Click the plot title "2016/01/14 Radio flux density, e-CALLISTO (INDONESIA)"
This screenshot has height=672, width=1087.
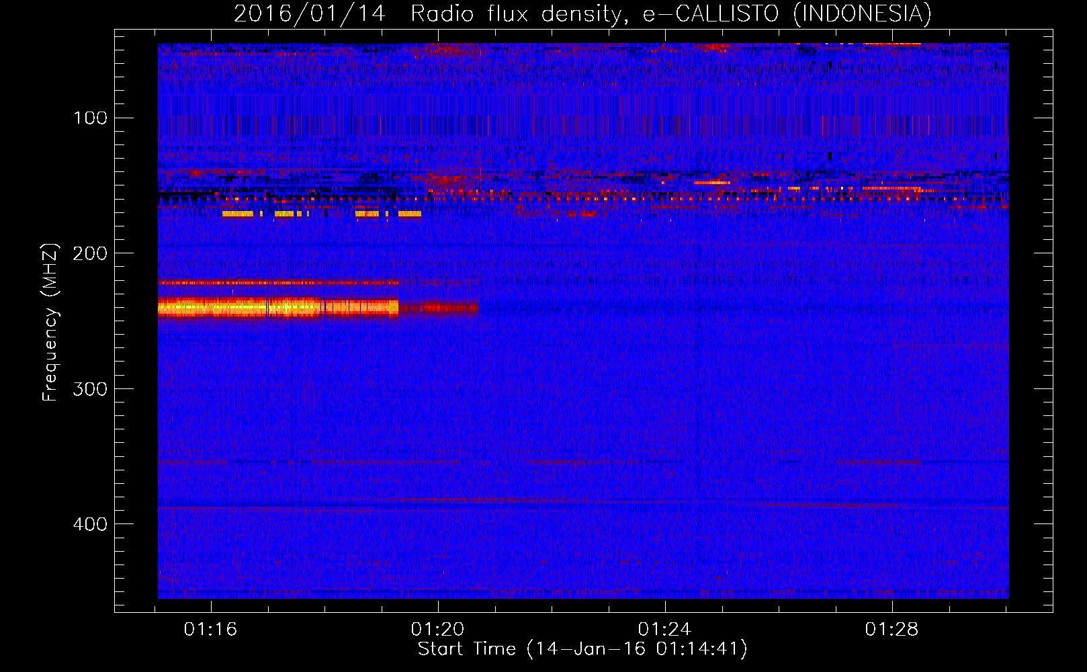[x=582, y=13]
